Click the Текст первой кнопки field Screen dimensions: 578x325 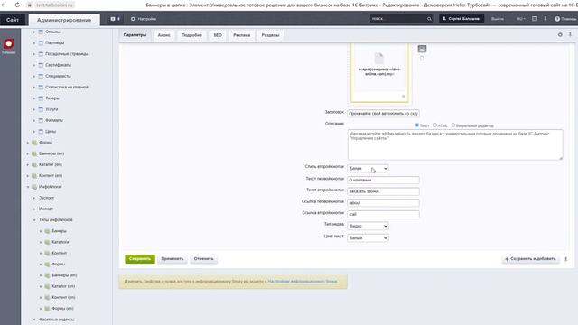tap(383, 181)
